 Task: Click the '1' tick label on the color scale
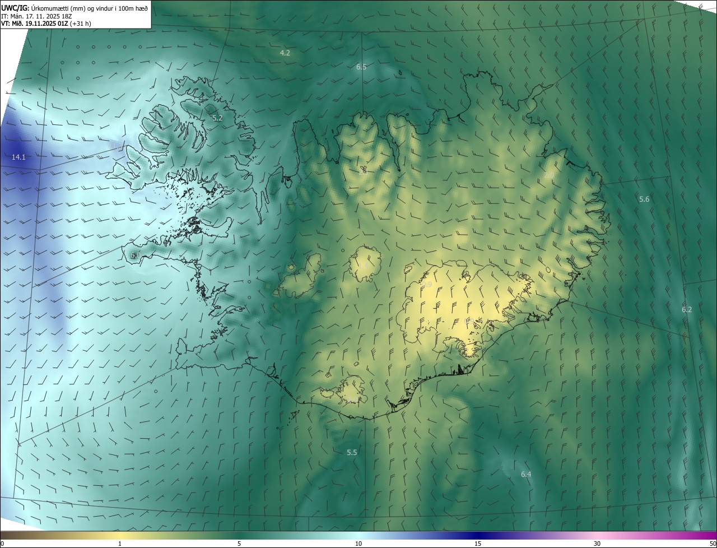(x=120, y=544)
